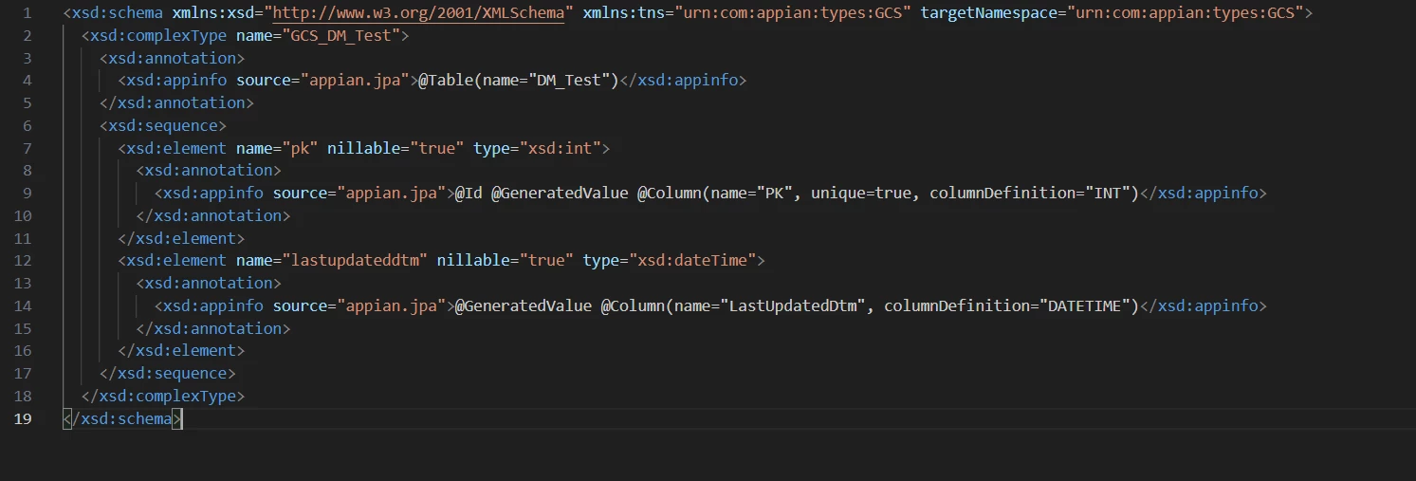Click the "pk" element name value
Image resolution: width=1416 pixels, height=481 pixels.
pos(301,148)
